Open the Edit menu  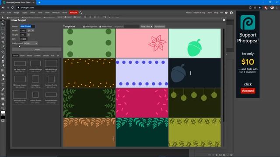tap(9, 13)
